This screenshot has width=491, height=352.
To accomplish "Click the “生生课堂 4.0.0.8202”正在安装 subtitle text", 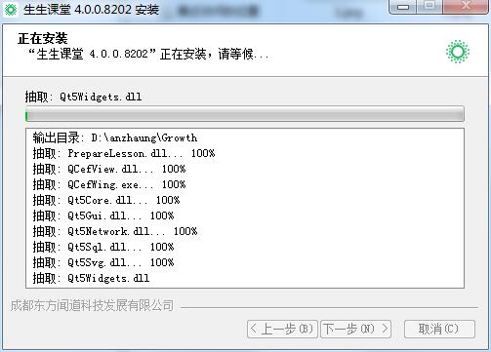I will click(148, 54).
